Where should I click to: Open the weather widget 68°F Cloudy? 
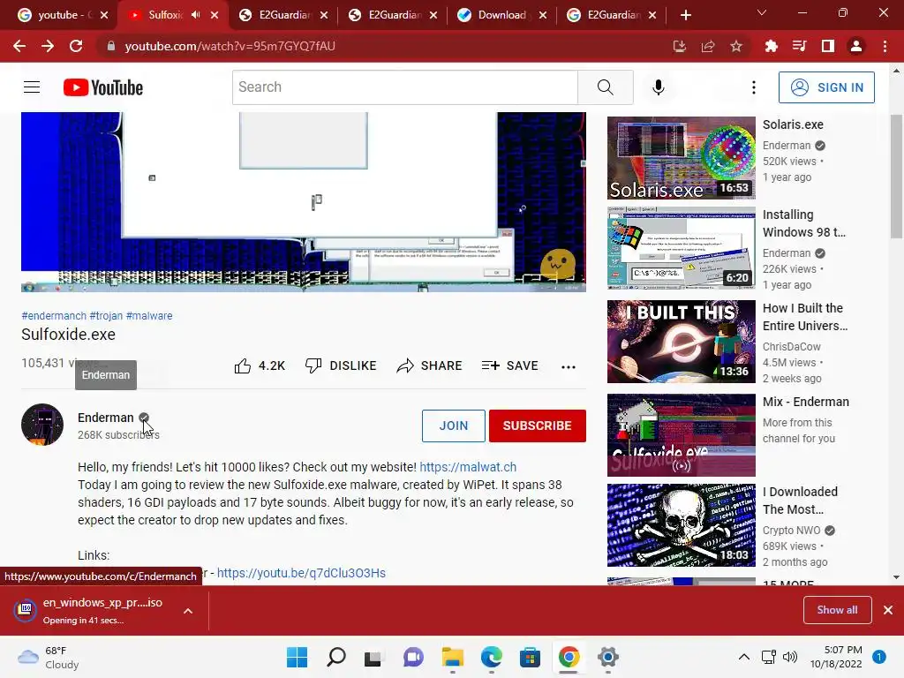tap(49, 657)
